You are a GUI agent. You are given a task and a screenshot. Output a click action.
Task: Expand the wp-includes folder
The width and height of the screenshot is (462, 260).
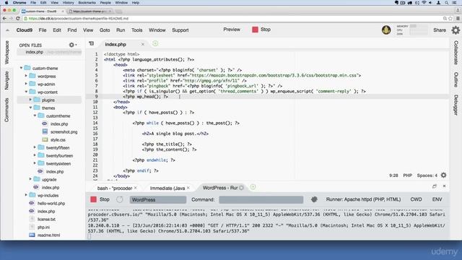26,195
